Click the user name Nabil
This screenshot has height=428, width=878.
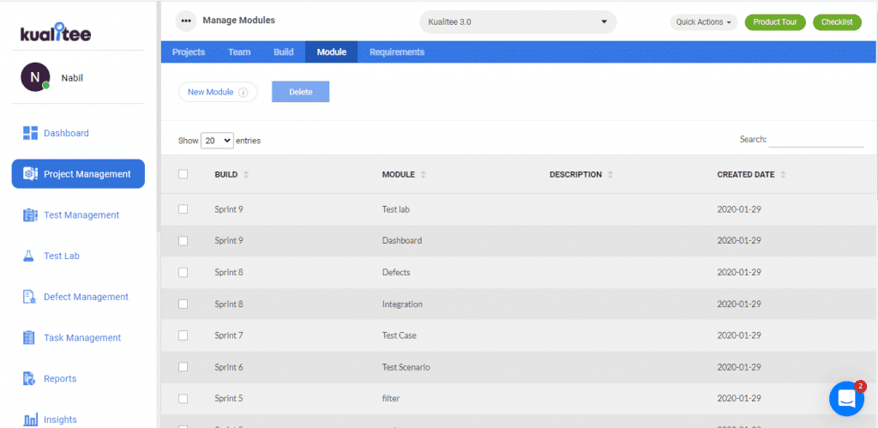click(x=72, y=78)
